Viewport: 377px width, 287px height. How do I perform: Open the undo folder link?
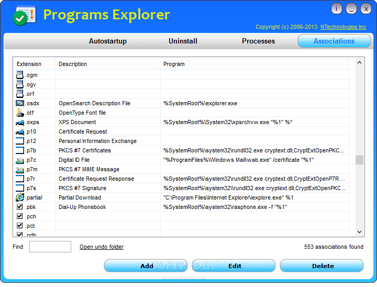tap(102, 247)
